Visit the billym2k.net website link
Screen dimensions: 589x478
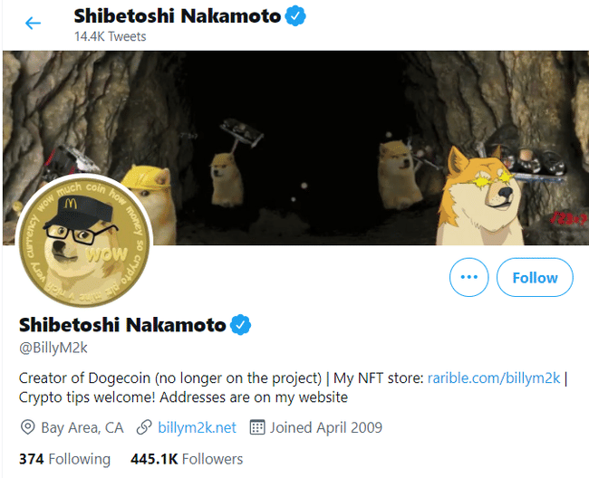[x=197, y=427]
